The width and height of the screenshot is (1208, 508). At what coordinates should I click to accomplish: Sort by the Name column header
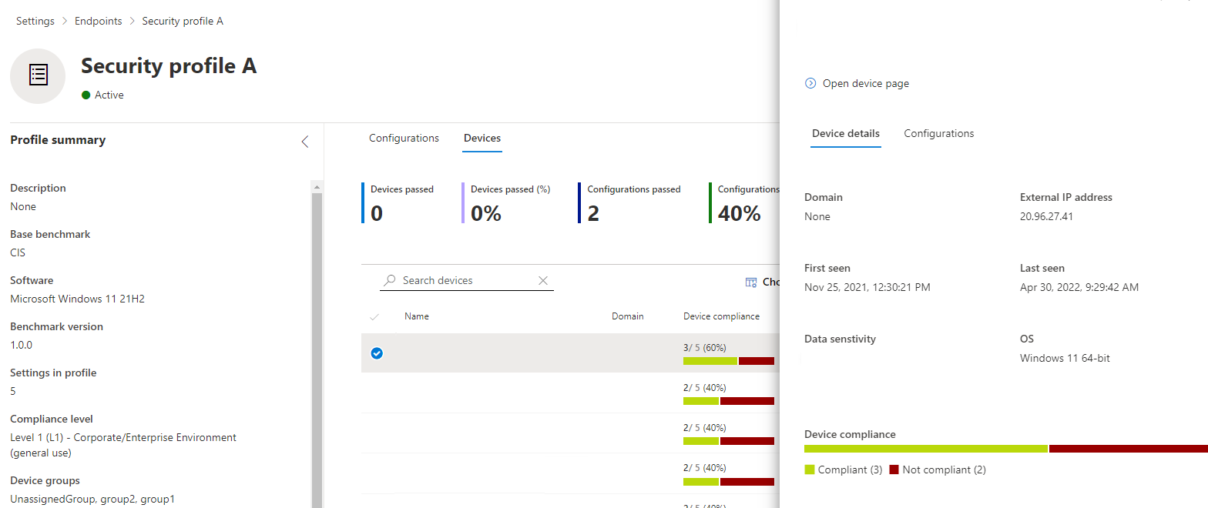coord(417,316)
